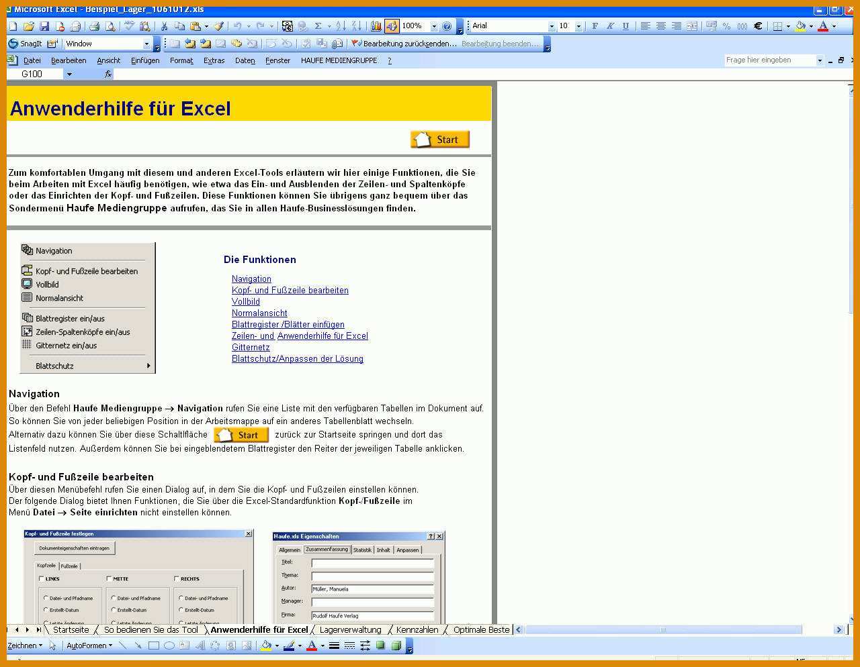This screenshot has height=667, width=860.
Task: Paste from clipboard using Paste icon
Action: (195, 26)
